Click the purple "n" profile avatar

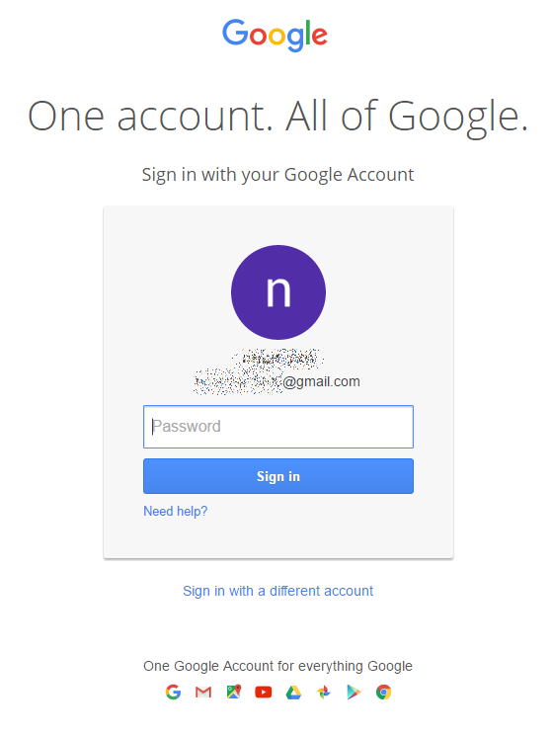278,292
